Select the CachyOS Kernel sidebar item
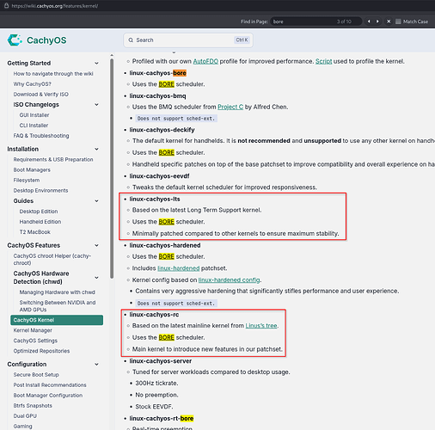 pyautogui.click(x=57, y=320)
